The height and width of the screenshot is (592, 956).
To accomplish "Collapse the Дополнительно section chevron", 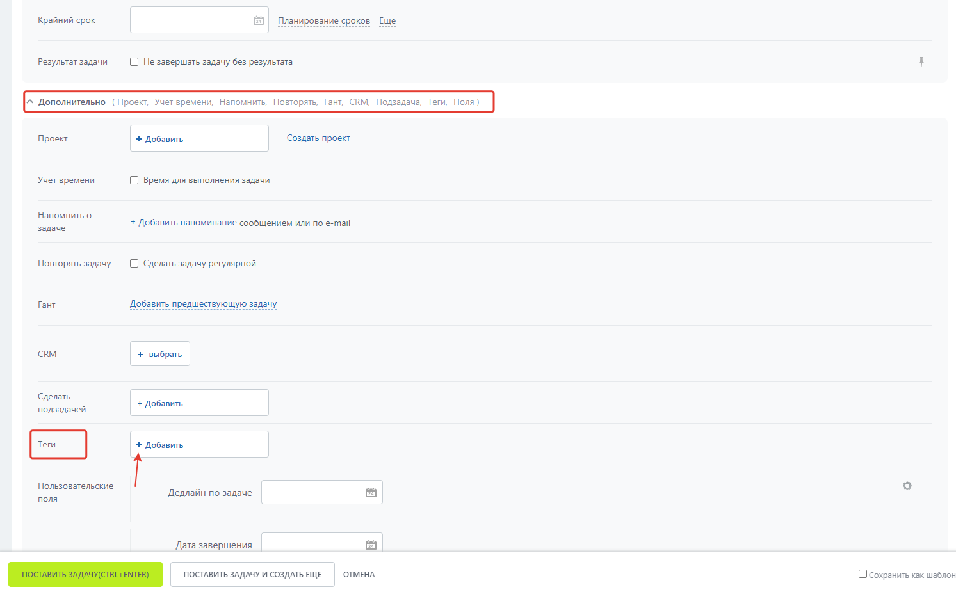I will tap(30, 102).
